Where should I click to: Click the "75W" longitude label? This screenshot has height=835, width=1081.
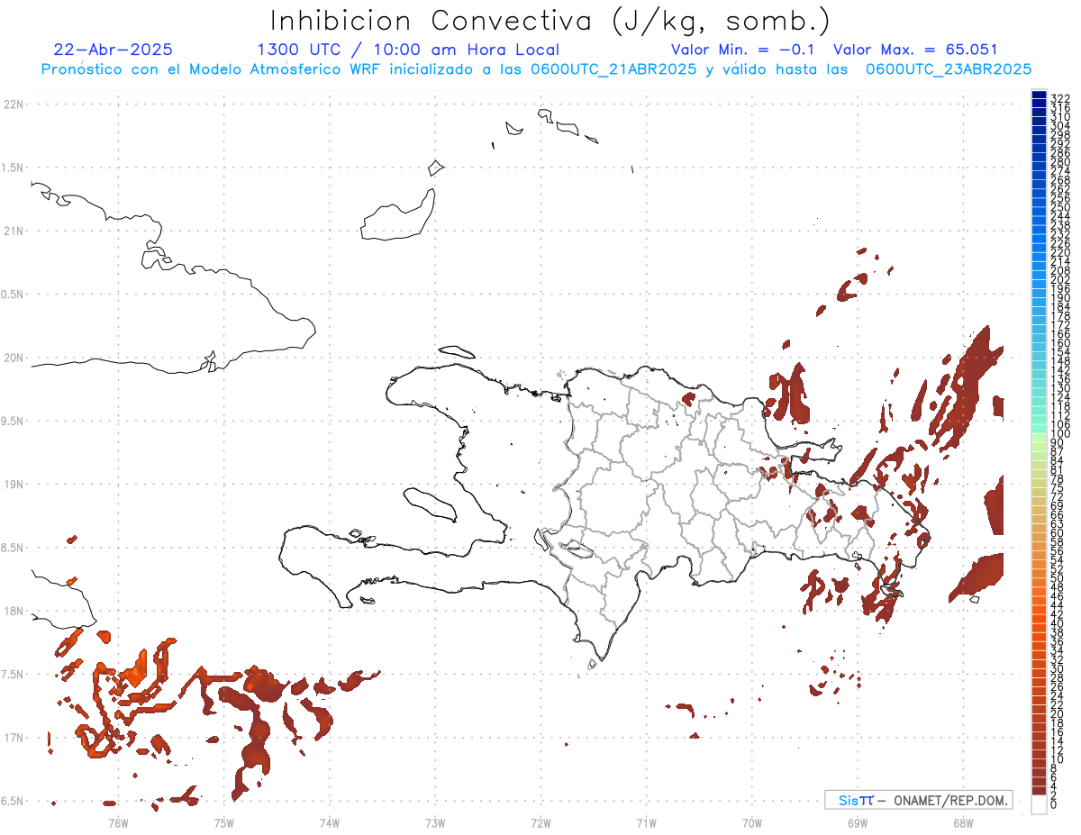tap(223, 823)
